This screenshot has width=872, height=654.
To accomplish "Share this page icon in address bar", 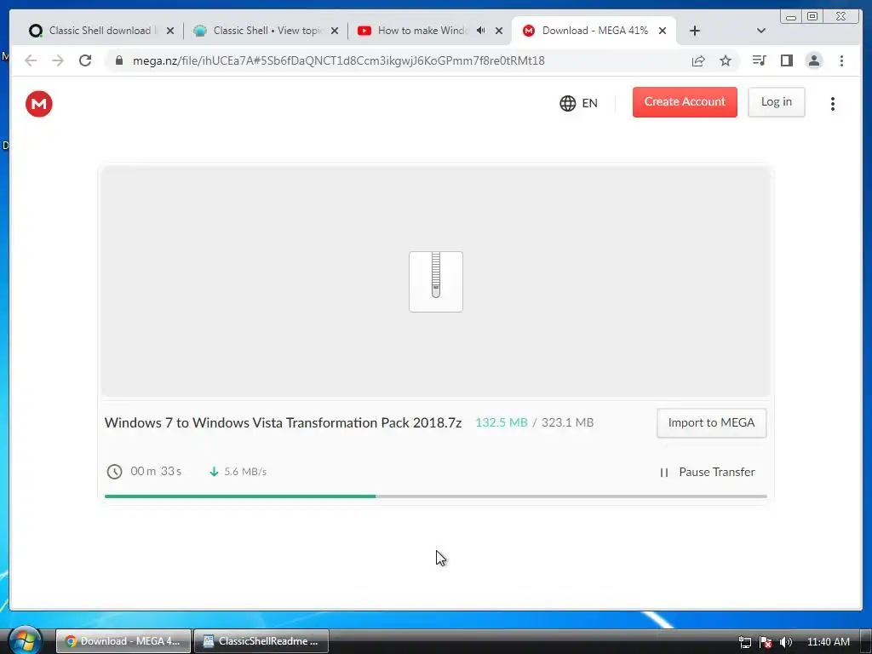I will (x=698, y=60).
